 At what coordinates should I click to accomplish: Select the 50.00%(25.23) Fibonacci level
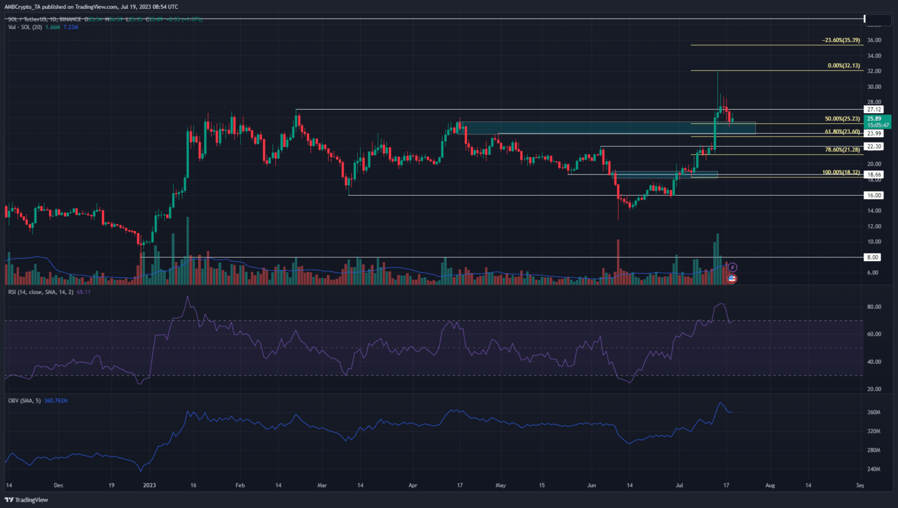pos(842,119)
